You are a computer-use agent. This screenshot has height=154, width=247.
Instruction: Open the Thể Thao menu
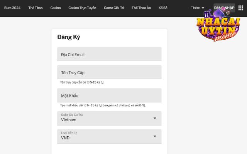36,8
